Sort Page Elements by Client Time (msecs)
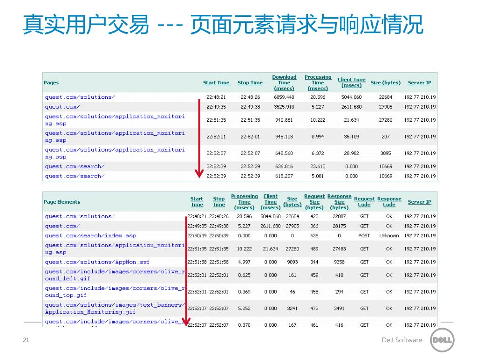477x358 pixels. click(271, 201)
